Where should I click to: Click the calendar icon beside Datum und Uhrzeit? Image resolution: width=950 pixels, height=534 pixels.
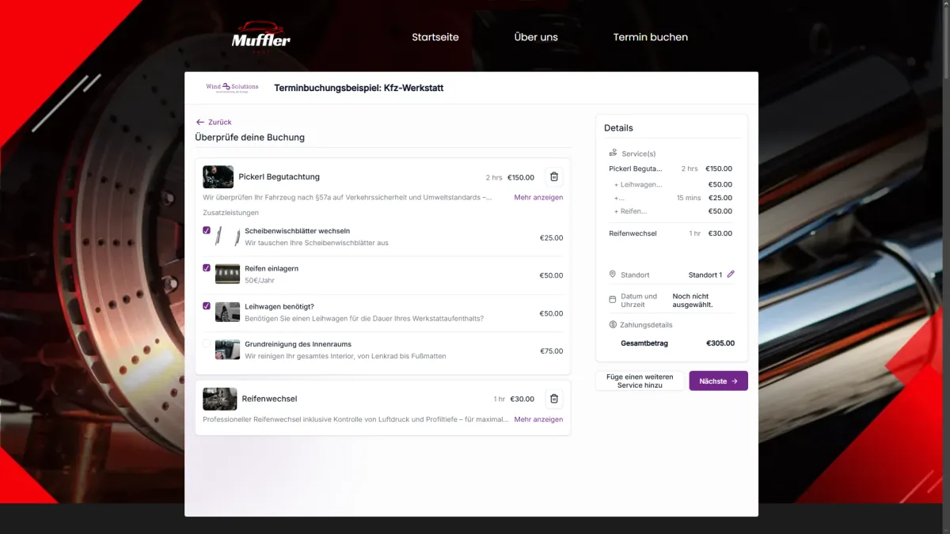click(x=613, y=300)
